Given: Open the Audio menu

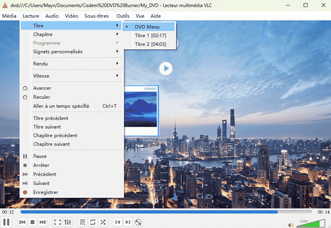Looking at the screenshot, I should 52,16.
